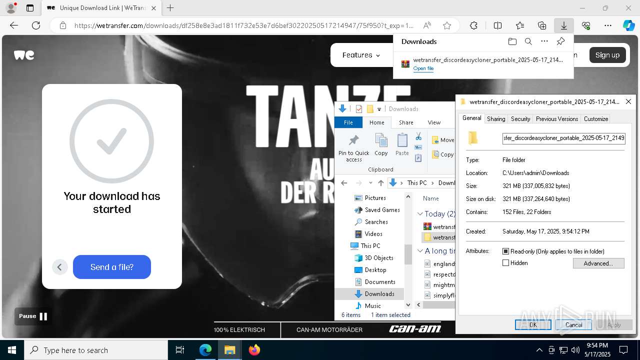Screen dimensions: 640x360
Task: Open Browser essentials heart icon
Action: [x=586, y=25]
